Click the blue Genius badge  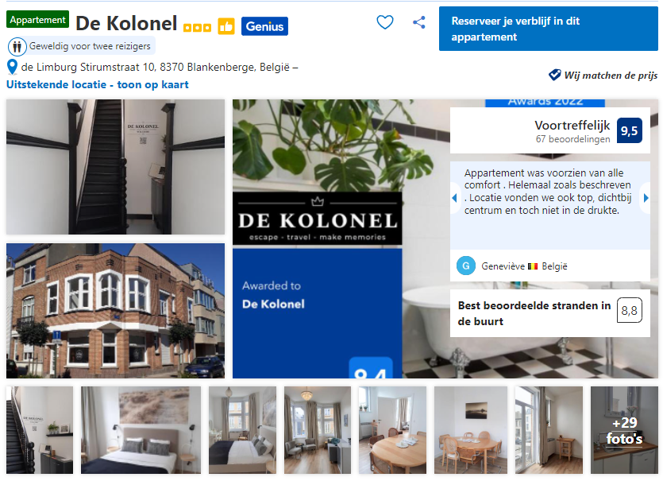264,26
